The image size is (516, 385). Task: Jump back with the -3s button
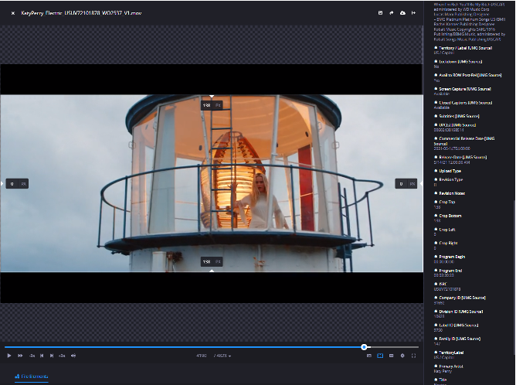coord(32,356)
